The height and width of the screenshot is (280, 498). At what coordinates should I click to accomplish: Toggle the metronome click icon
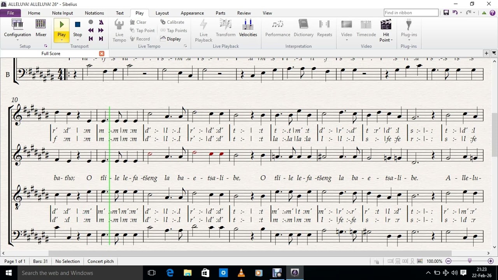point(101,22)
